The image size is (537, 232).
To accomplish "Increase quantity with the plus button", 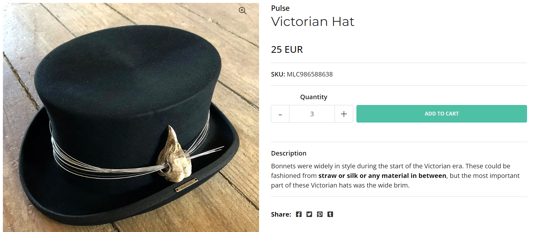I will click(344, 114).
